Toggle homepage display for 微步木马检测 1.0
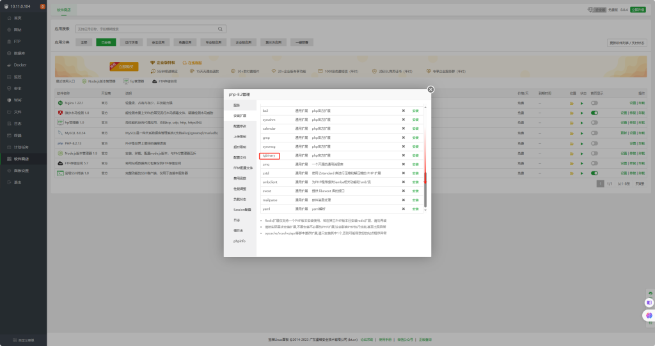The height and width of the screenshot is (346, 655). tap(594, 113)
